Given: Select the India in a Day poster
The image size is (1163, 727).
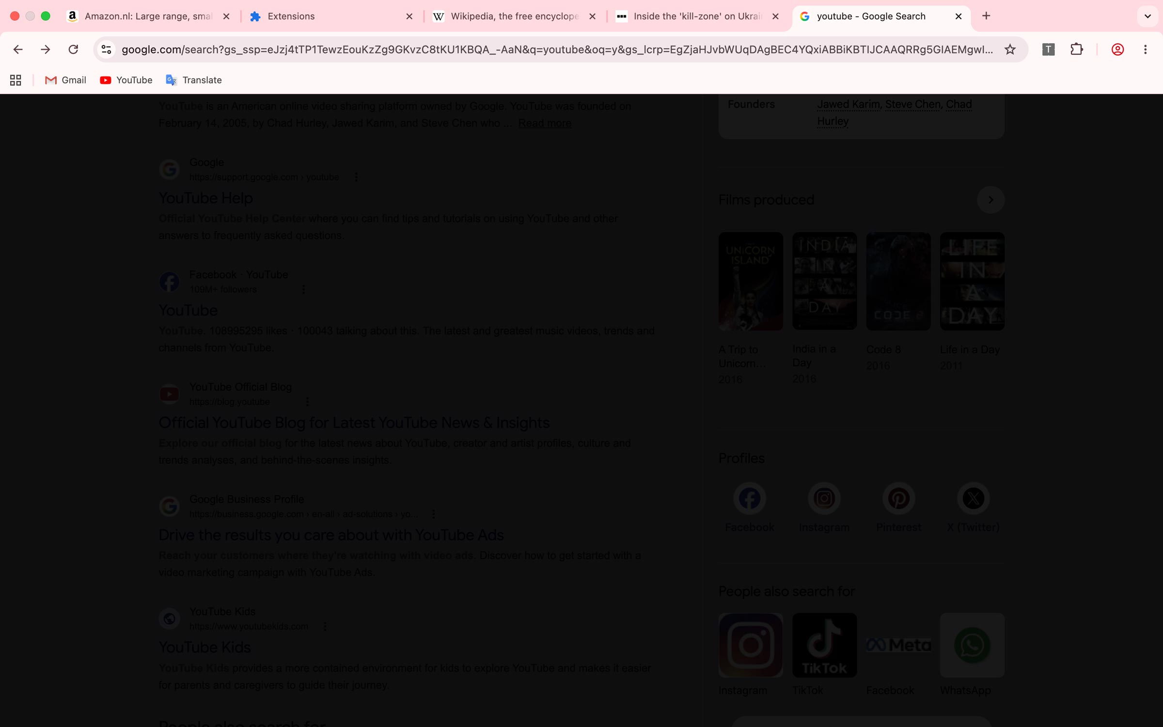Looking at the screenshot, I should click(824, 281).
